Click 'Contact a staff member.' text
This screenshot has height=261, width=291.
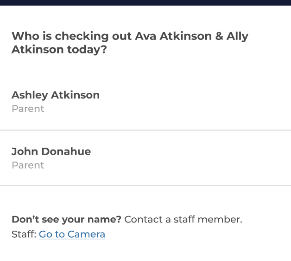[x=183, y=220]
